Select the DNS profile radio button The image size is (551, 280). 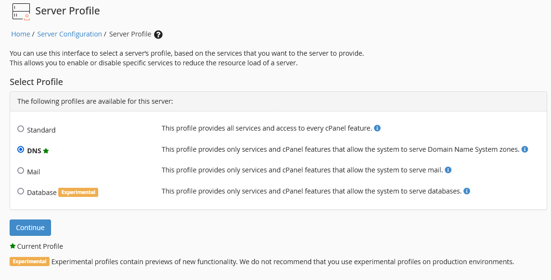click(x=21, y=149)
